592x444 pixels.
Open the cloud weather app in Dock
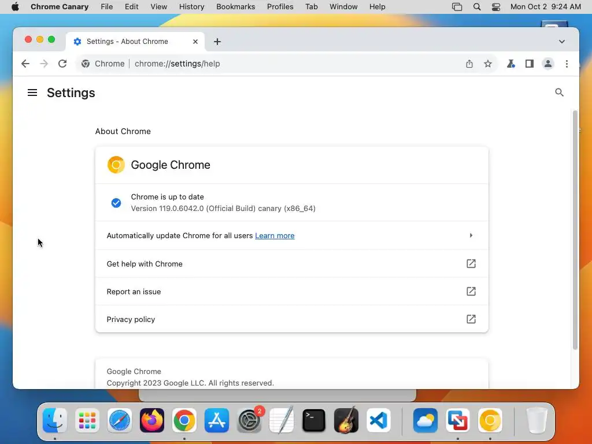tap(425, 420)
